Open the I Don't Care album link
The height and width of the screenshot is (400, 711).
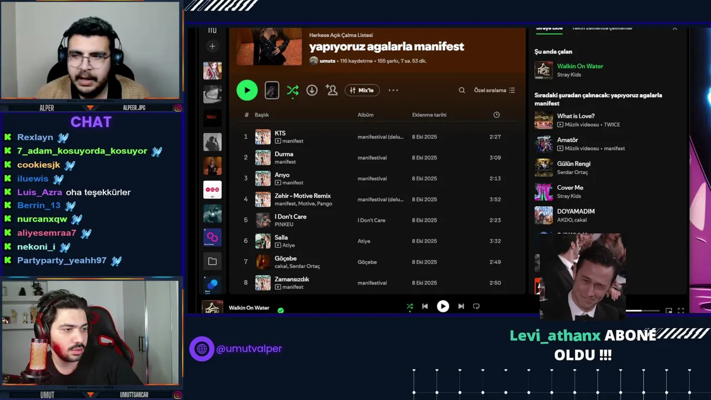[371, 221]
